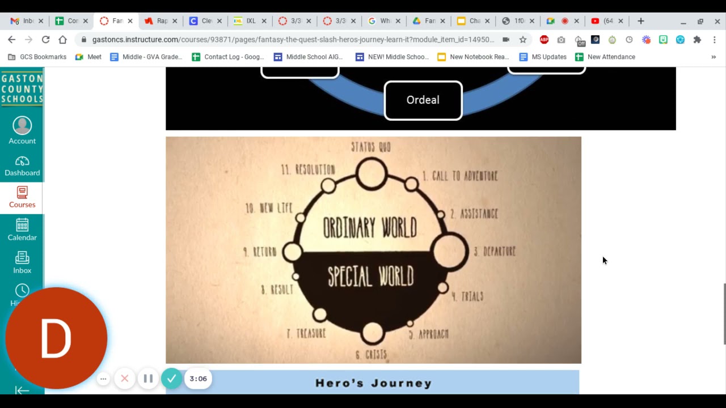Click the page's vertical scrollbar thumb

(724, 313)
